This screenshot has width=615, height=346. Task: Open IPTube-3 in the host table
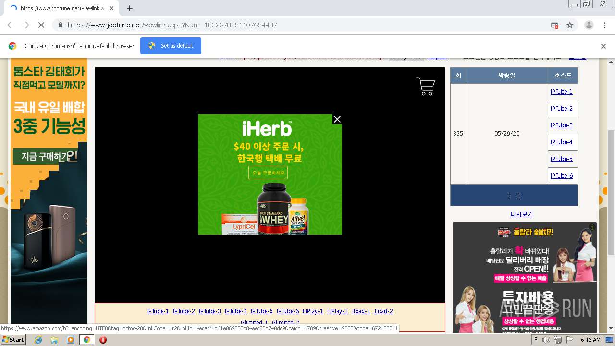[x=561, y=125]
